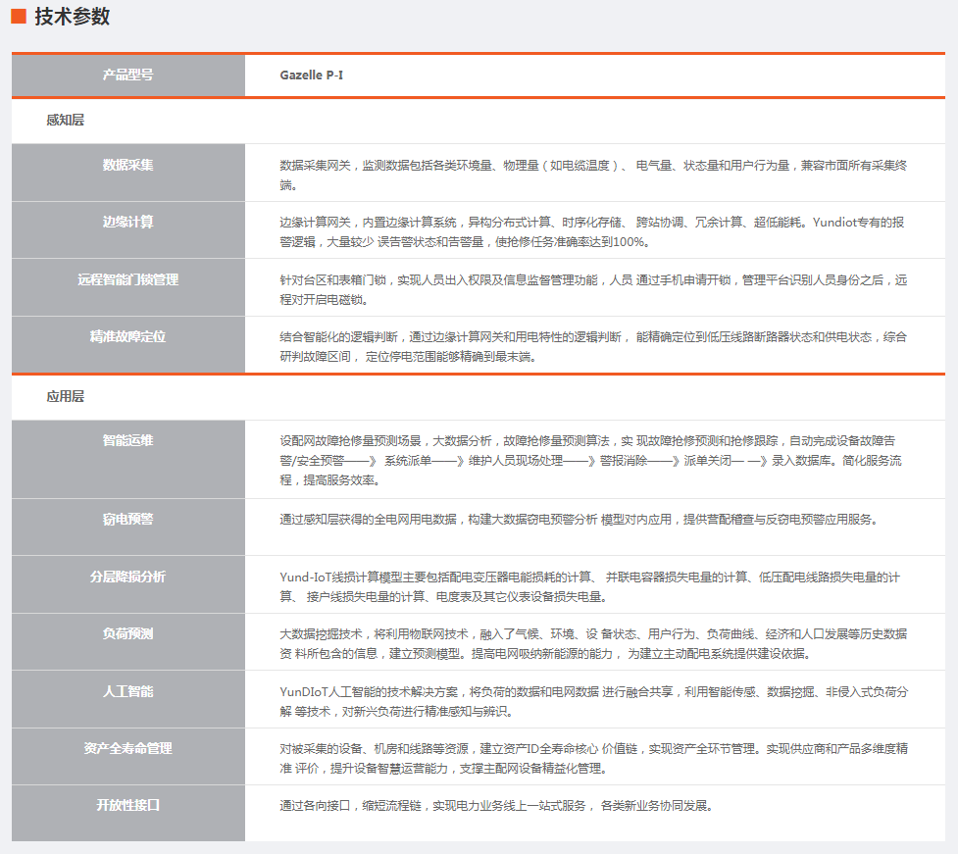The height and width of the screenshot is (854, 958).
Task: Click the orange square beside 技术参数
Action: pyautogui.click(x=18, y=17)
